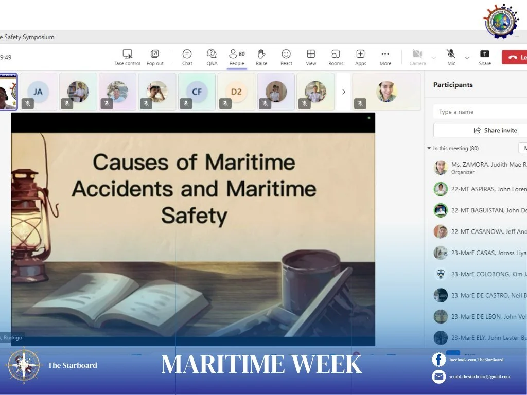Click The Starboard compass logo
This screenshot has width=527, height=395.
coord(24,366)
